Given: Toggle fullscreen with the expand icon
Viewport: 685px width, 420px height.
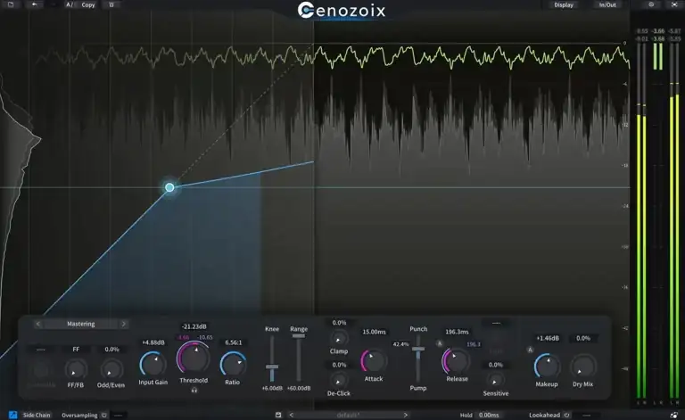Looking at the screenshot, I should click(674, 4).
